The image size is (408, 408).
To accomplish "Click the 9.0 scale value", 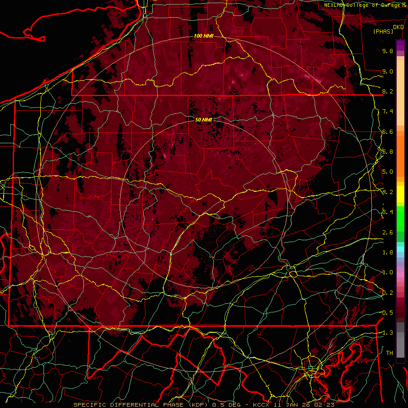I will 388,71.
